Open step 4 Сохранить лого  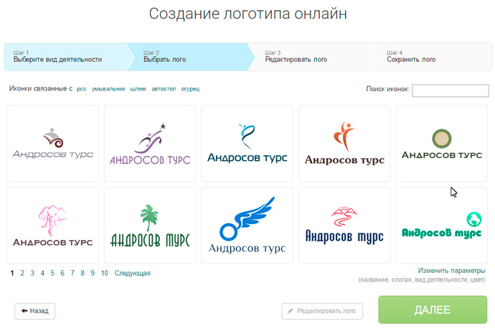coord(434,57)
